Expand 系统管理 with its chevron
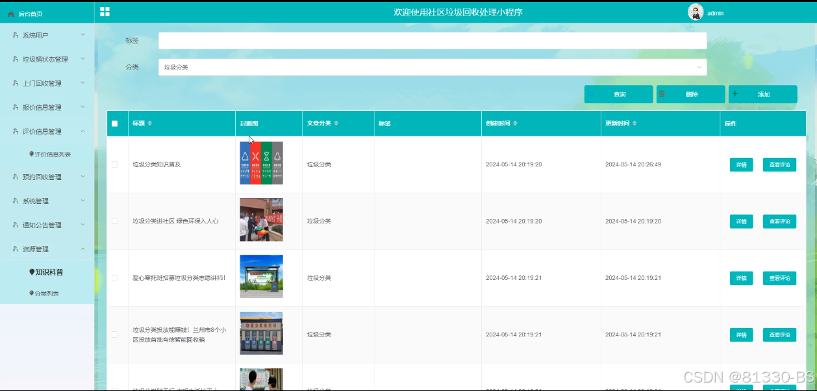This screenshot has width=817, height=391. point(82,201)
